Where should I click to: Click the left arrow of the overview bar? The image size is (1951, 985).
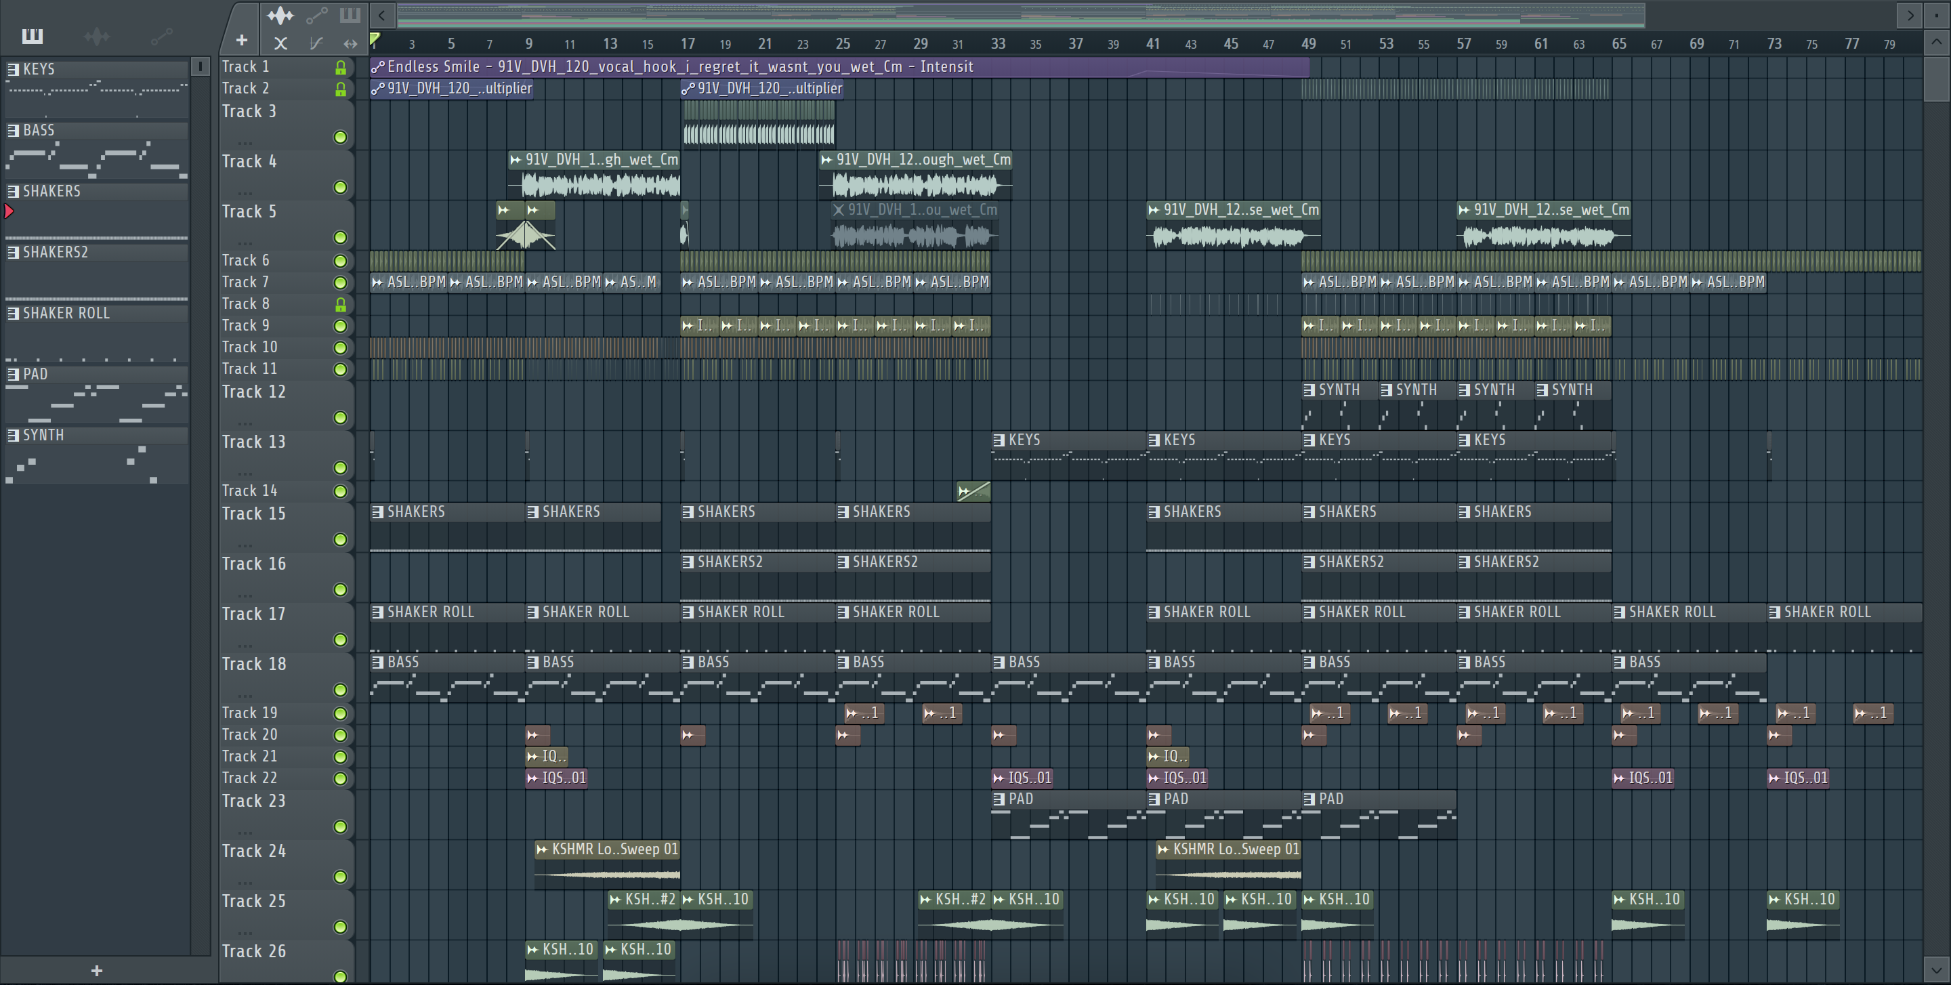tap(381, 14)
